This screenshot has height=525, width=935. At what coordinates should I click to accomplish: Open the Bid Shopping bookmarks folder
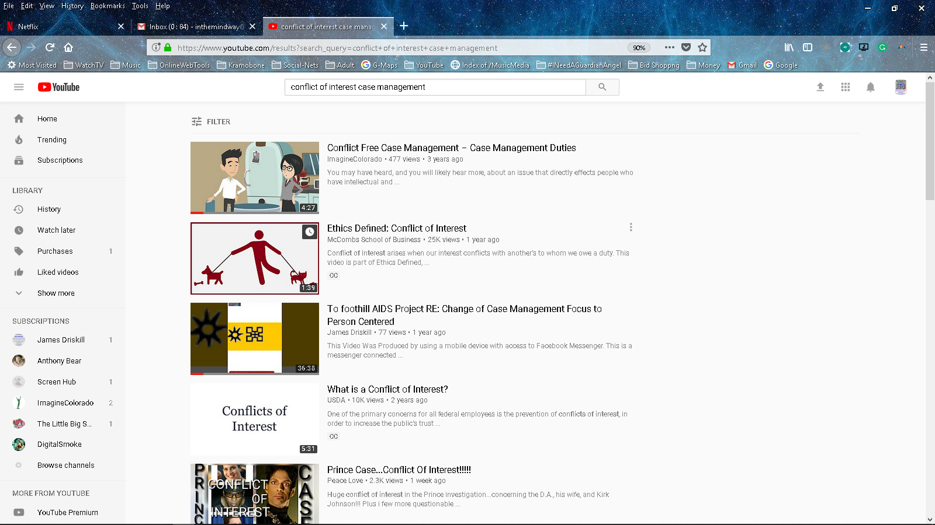click(x=654, y=65)
